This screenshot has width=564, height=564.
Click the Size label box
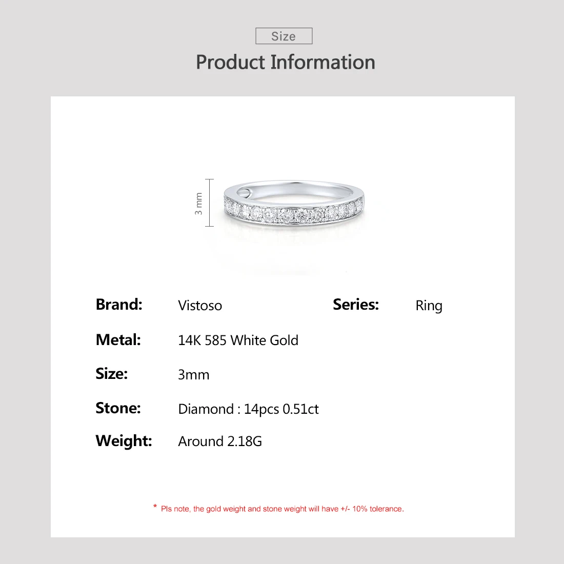[284, 36]
